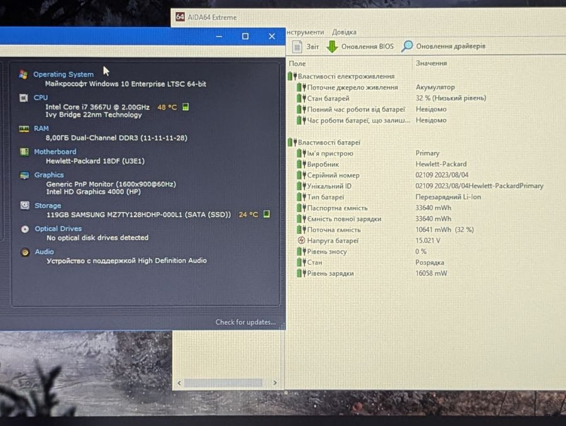Image resolution: width=566 pixels, height=426 pixels.
Task: Close the Speccy window
Action: pos(272,36)
